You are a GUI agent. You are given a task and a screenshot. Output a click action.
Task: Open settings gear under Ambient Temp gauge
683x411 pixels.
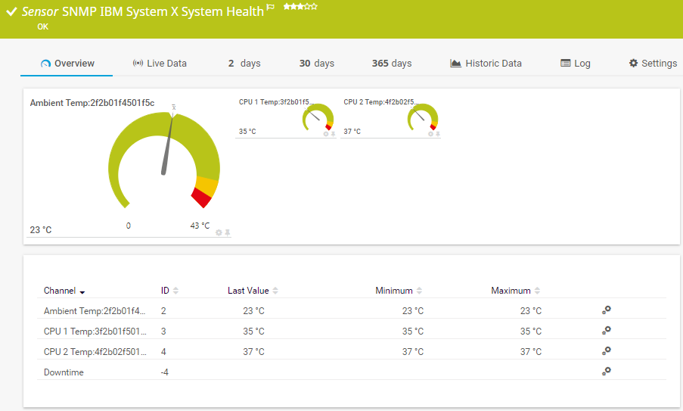tap(219, 232)
